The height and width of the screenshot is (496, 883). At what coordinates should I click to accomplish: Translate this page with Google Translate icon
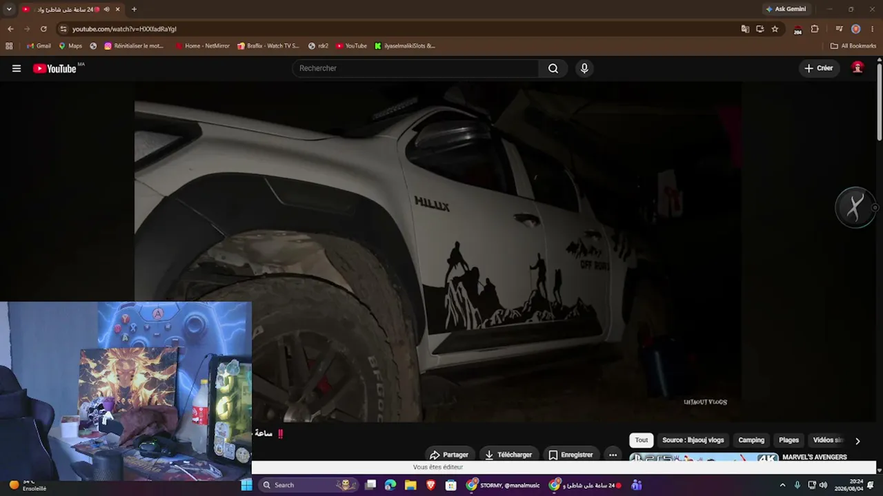745,29
